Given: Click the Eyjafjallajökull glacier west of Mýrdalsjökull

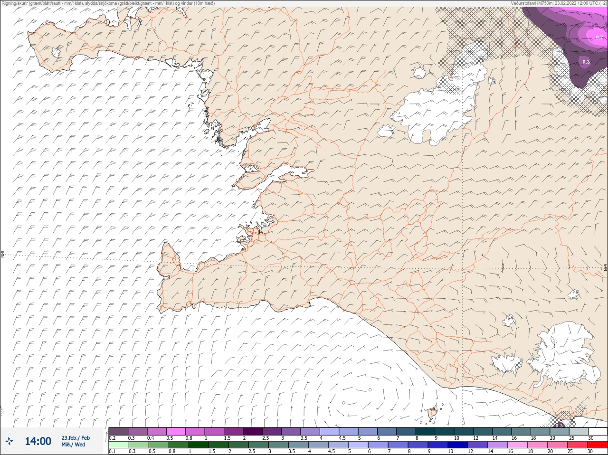Looking at the screenshot, I should [x=507, y=364].
